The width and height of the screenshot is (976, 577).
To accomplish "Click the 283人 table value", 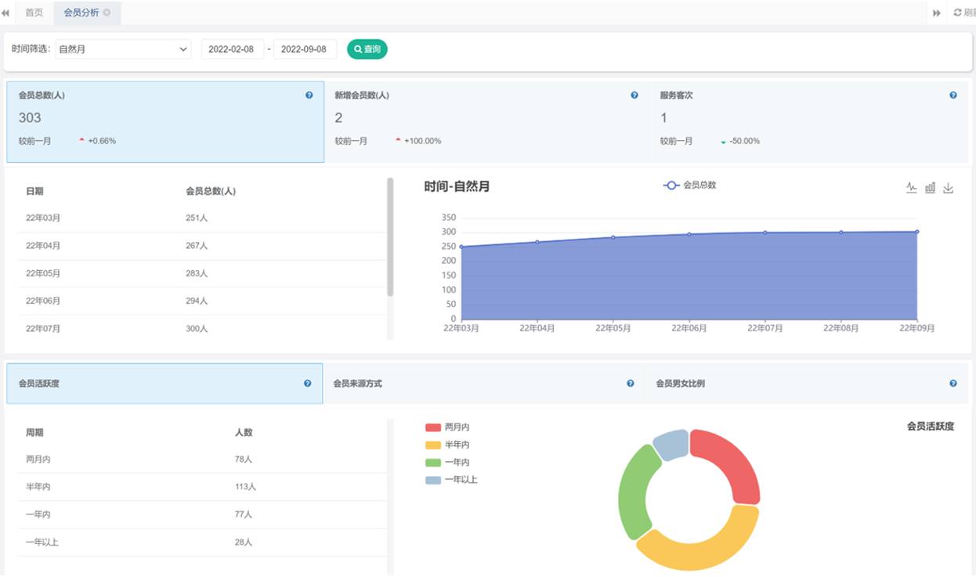I will [x=197, y=273].
